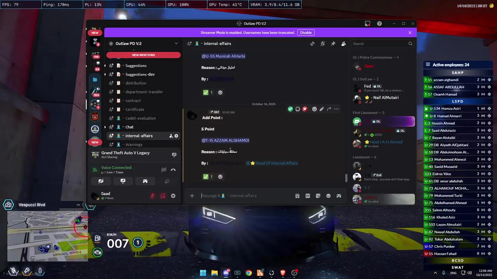
Task: Click the @U-55 Munirah AlHarbi mention
Action: point(223,56)
